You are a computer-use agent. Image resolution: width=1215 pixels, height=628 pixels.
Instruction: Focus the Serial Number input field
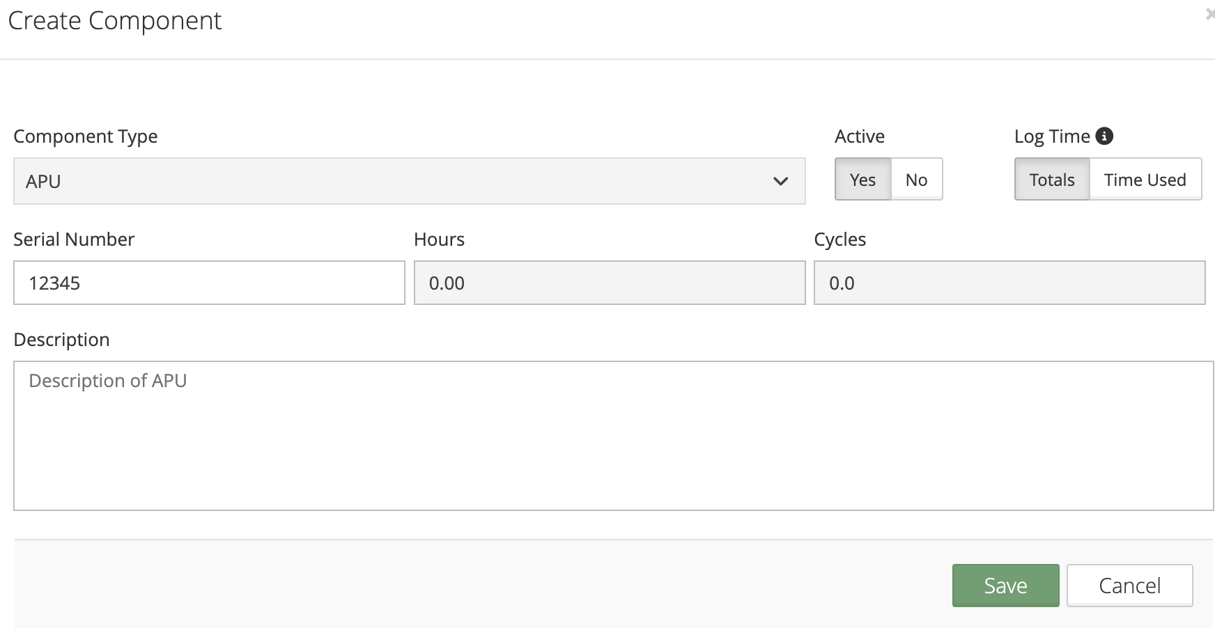click(209, 283)
